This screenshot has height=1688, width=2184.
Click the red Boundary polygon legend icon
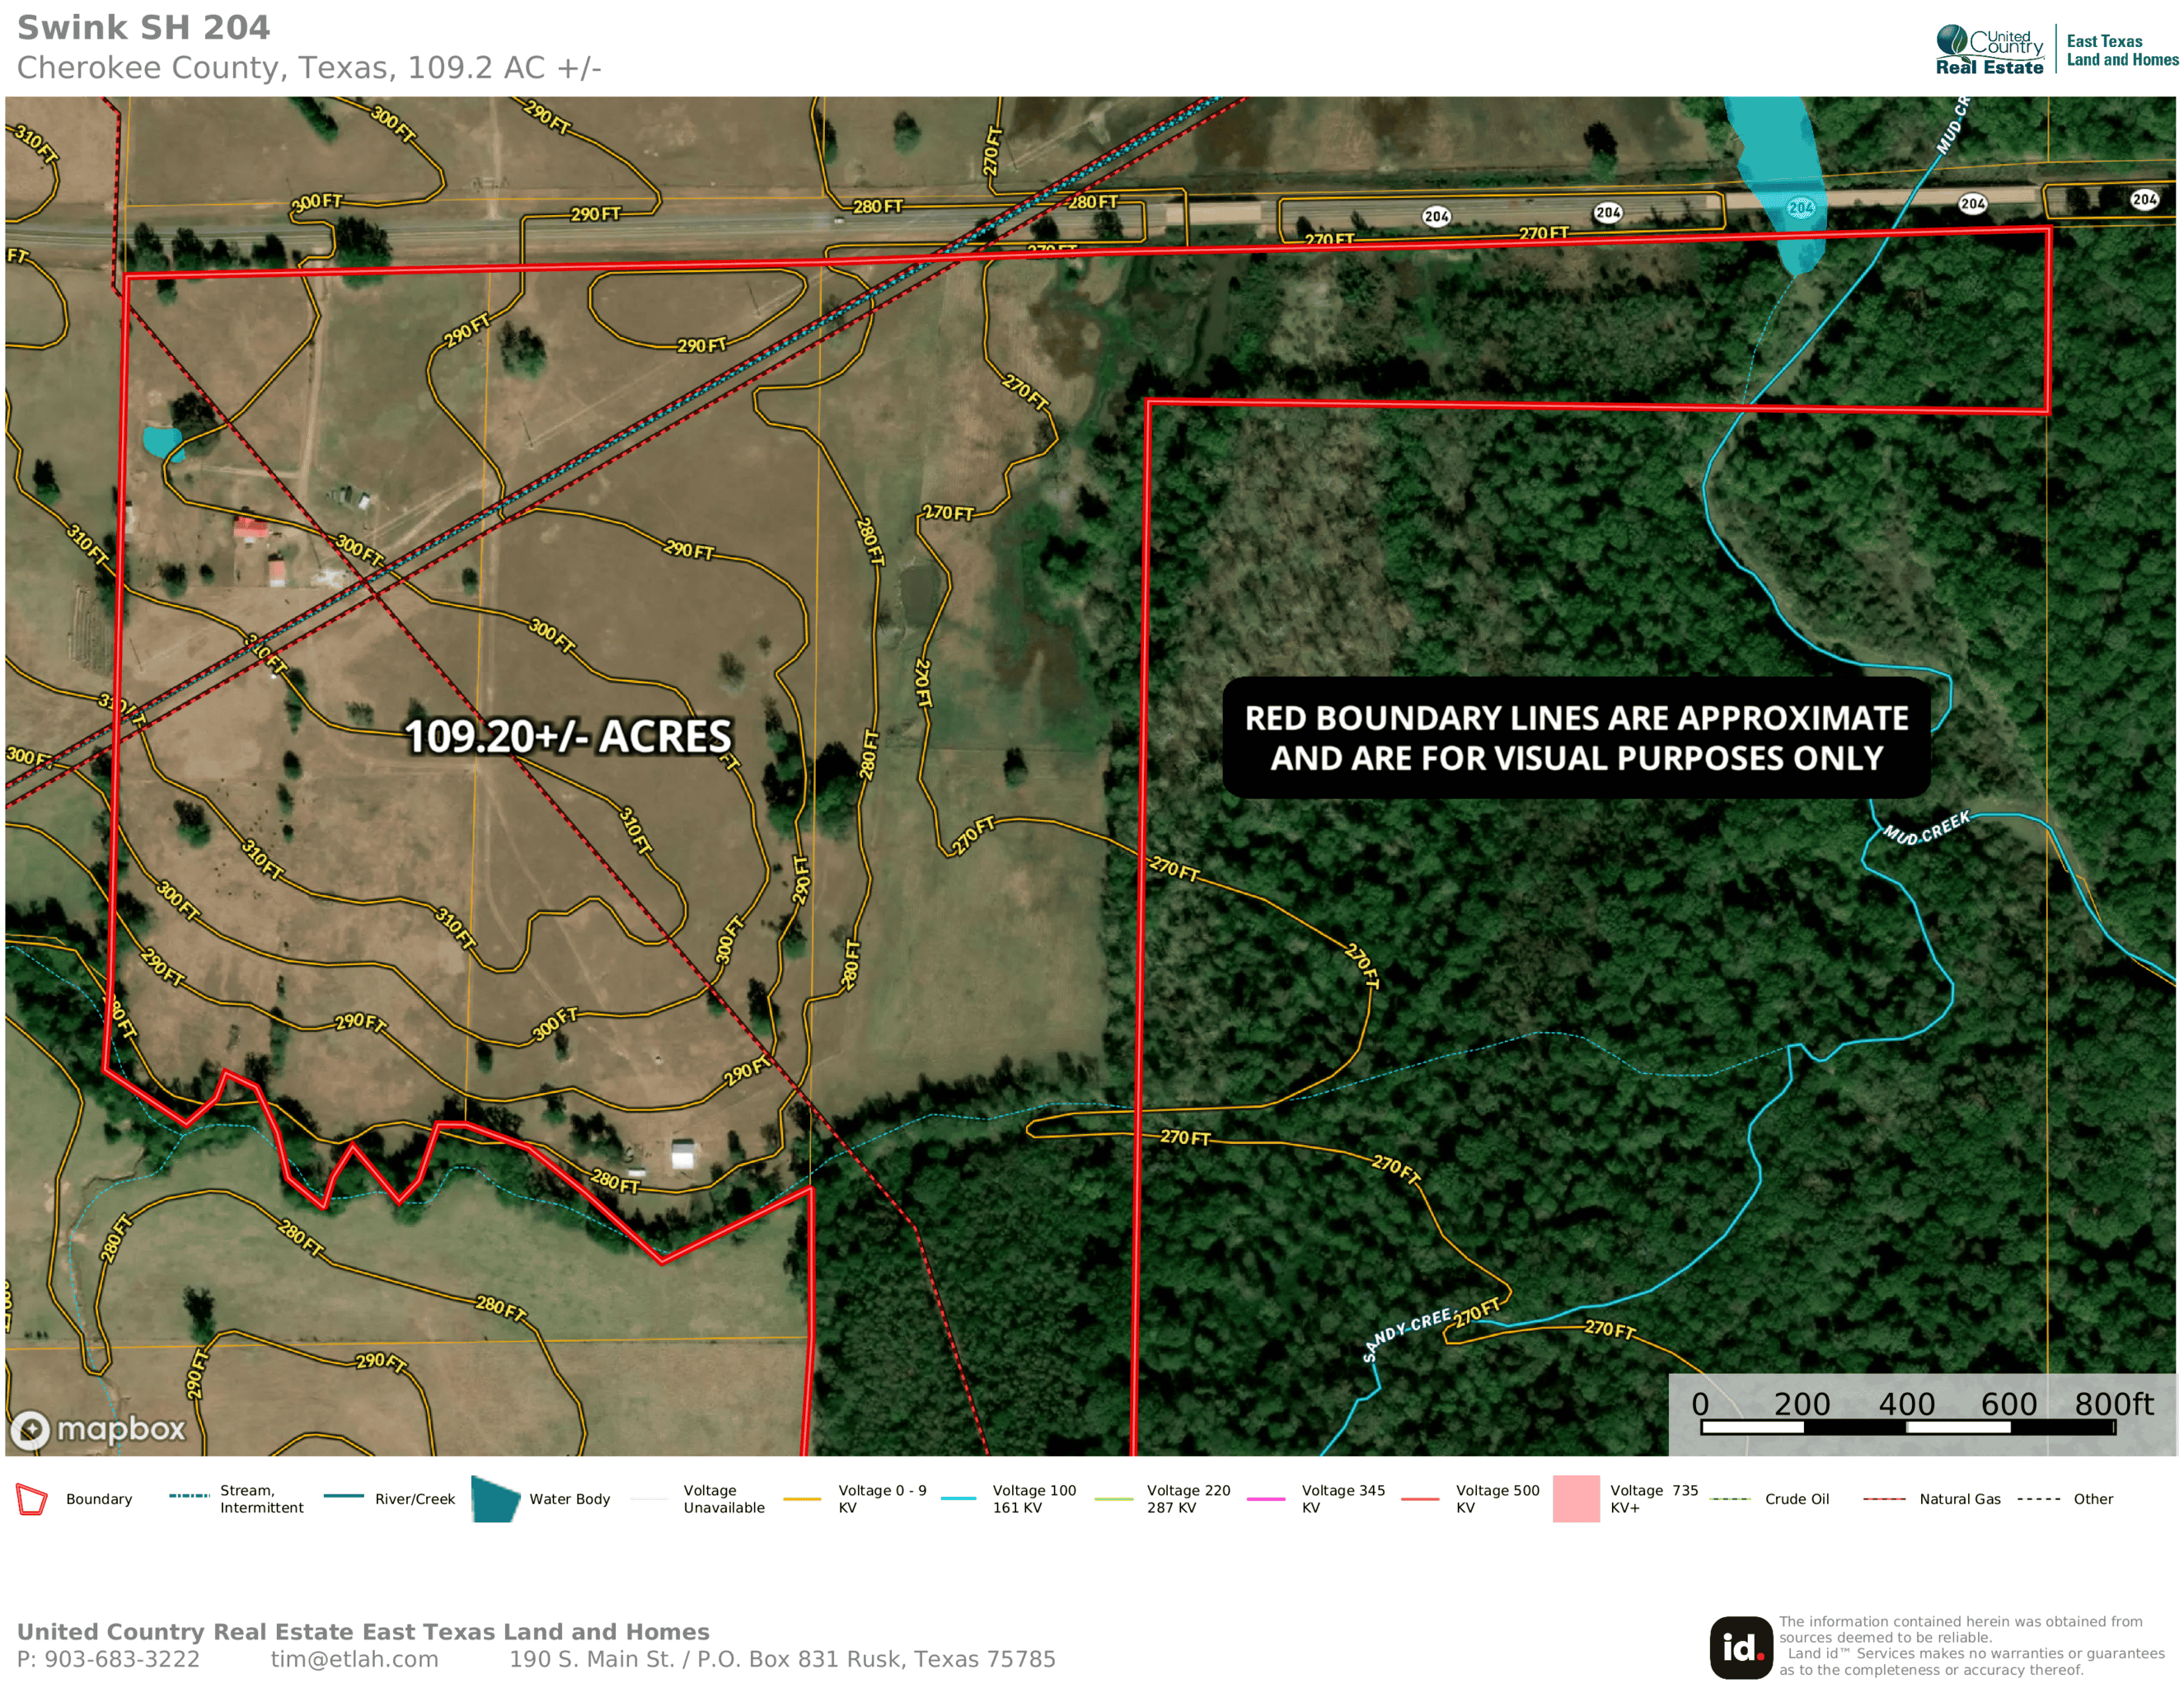pos(32,1499)
